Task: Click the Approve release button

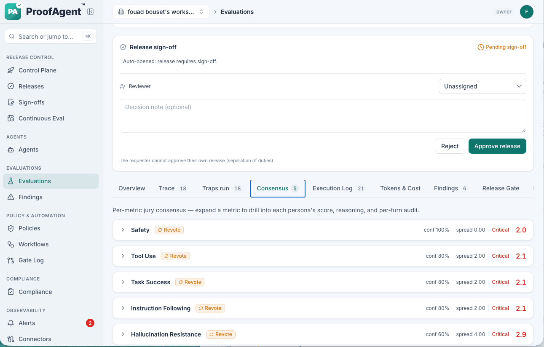Action: click(x=497, y=146)
